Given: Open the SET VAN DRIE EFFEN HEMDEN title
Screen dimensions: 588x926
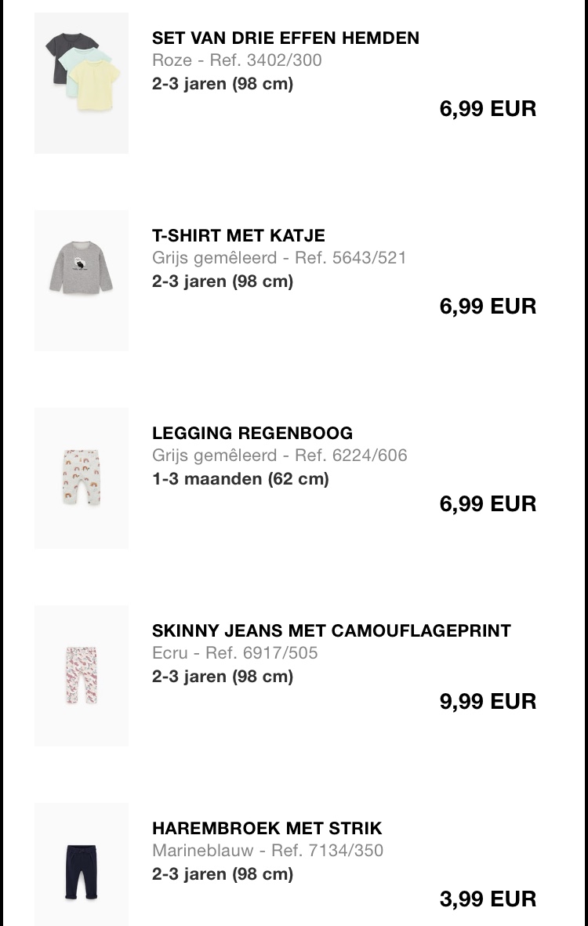Looking at the screenshot, I should (285, 38).
